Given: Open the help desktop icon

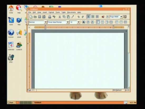Looking at the screenshot, I should pos(19,9).
